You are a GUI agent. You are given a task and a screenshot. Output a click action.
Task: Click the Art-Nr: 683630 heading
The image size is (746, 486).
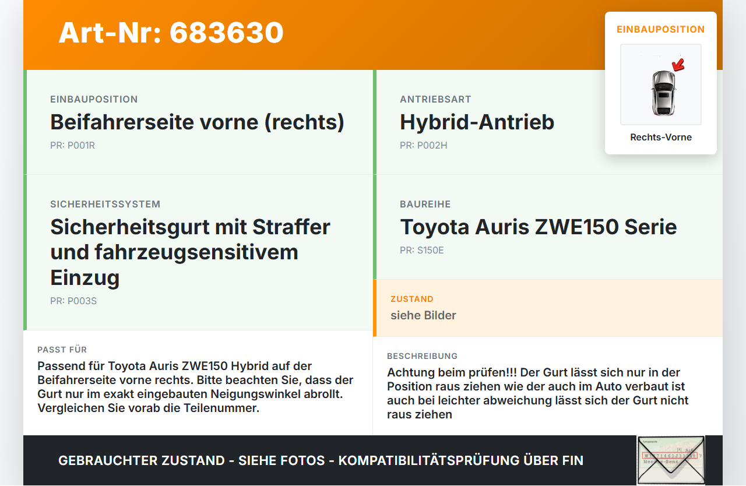pos(171,33)
